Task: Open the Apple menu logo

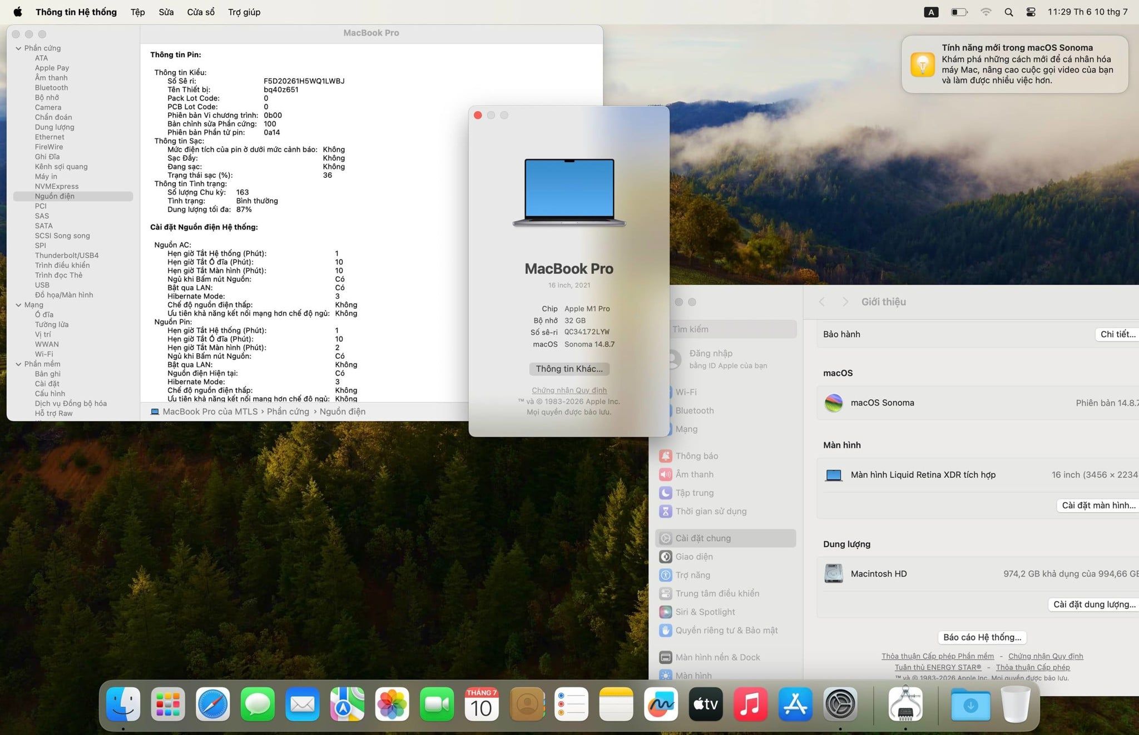Action: pyautogui.click(x=17, y=12)
